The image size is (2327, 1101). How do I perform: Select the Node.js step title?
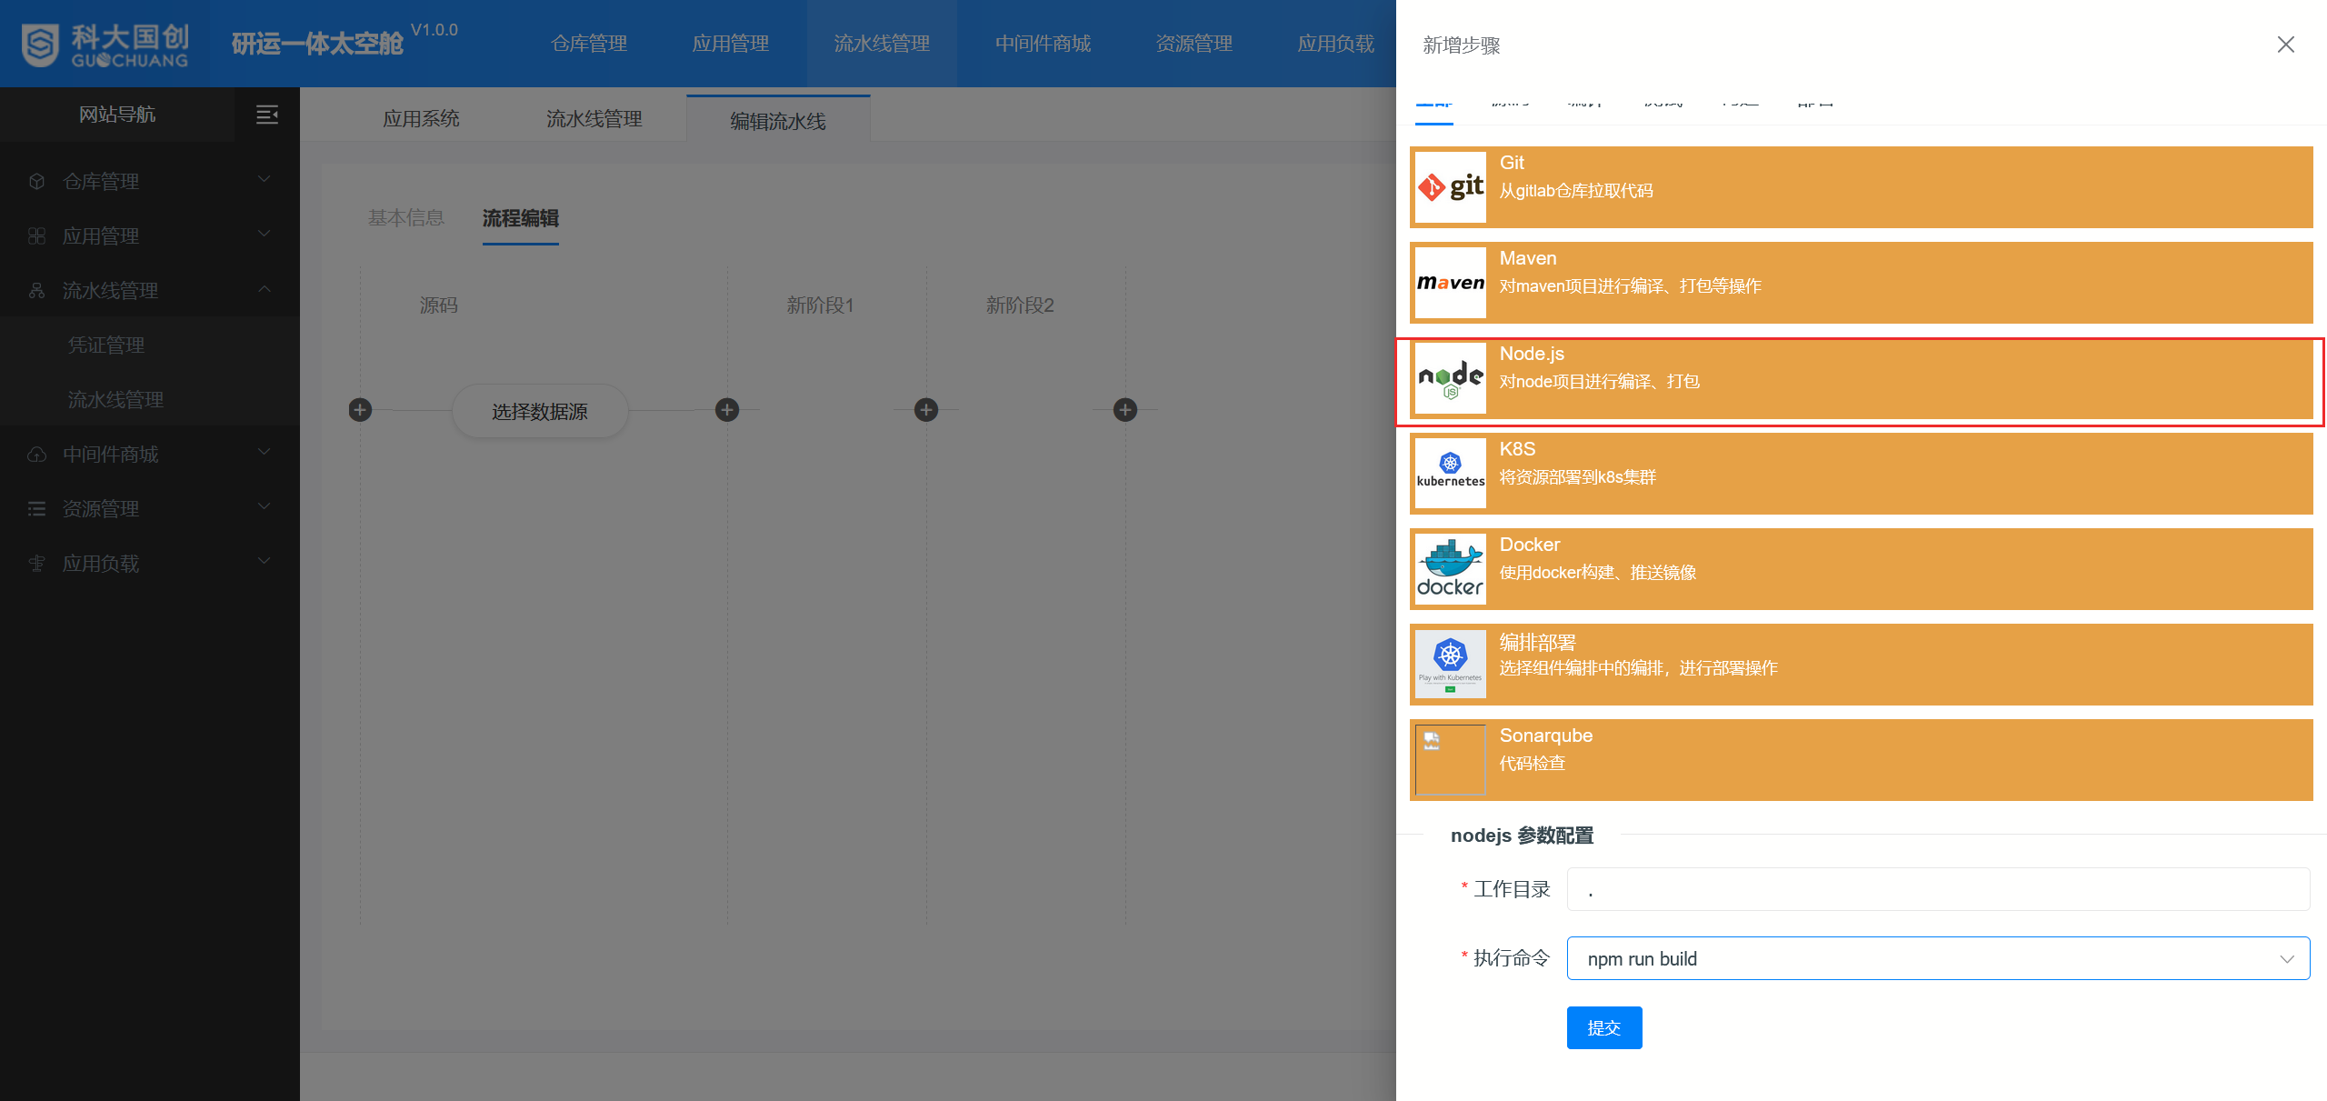(x=1532, y=354)
